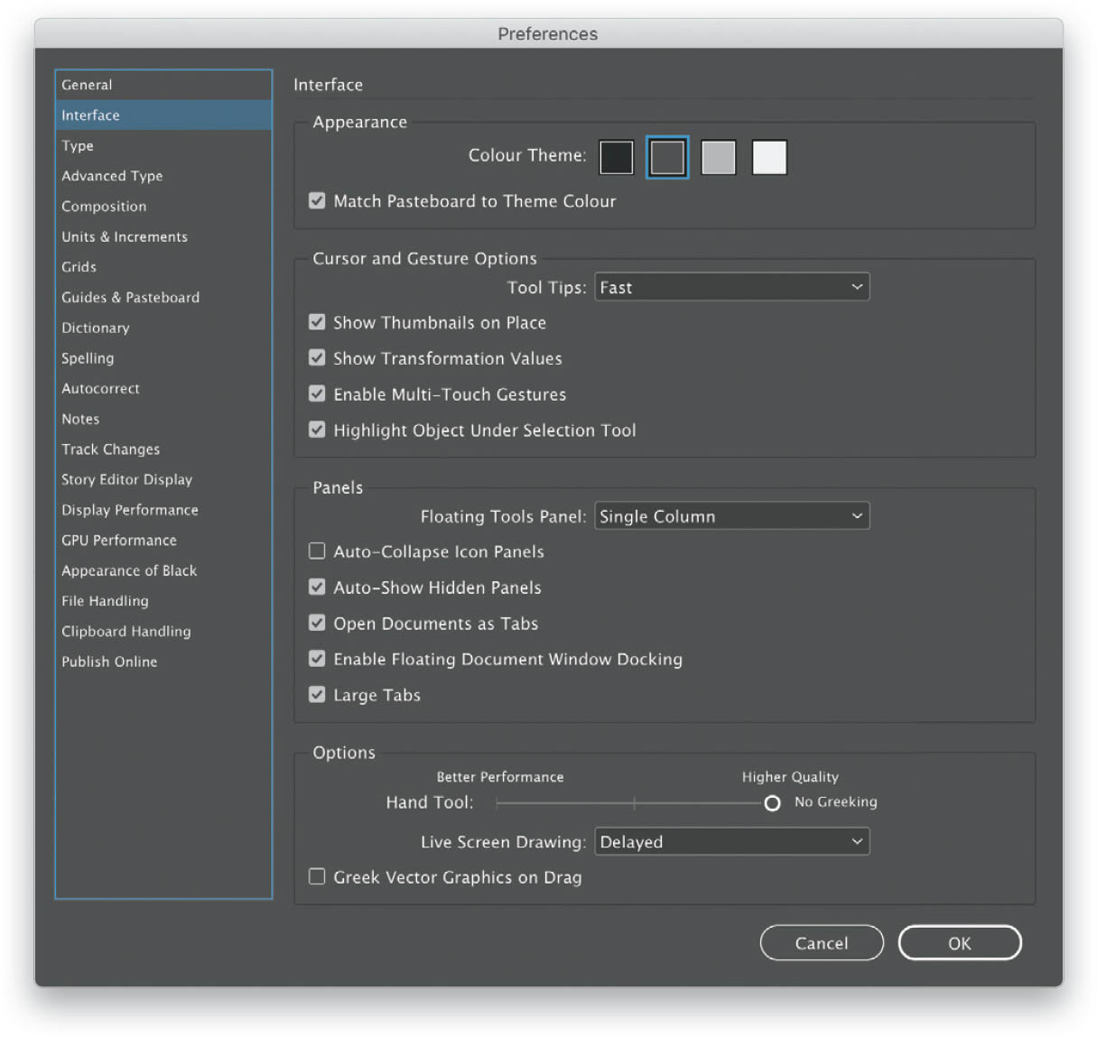Select the darkest colour theme swatch
The image size is (1097, 1037).
click(x=617, y=158)
